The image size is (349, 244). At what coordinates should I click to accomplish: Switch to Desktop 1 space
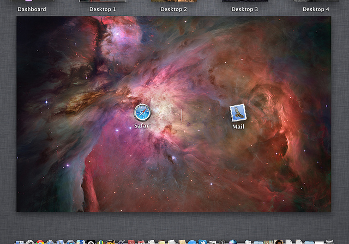[103, 9]
